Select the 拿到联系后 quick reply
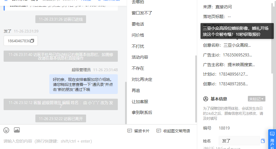The width and height of the screenshot is (276, 149). coord(142,113)
